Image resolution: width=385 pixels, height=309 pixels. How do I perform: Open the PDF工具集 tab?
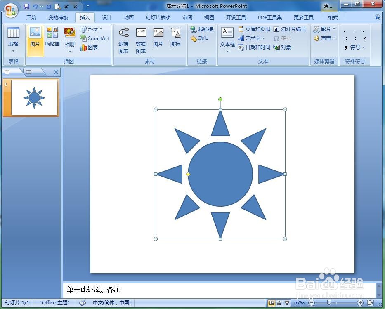tap(269, 17)
